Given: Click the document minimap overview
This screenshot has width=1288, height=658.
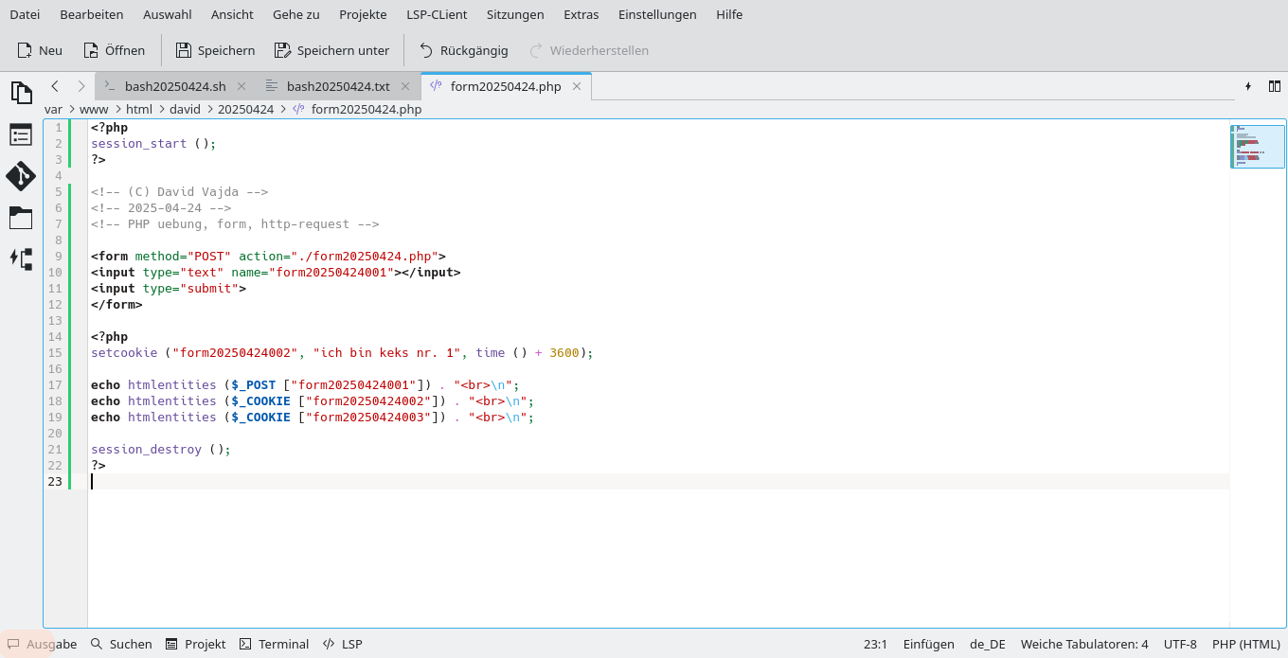Looking at the screenshot, I should pos(1257,146).
